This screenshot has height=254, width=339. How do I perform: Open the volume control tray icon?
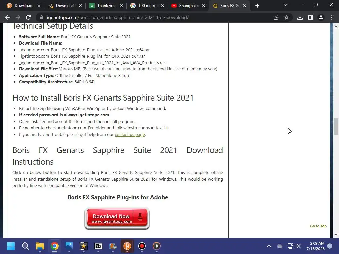298,246
